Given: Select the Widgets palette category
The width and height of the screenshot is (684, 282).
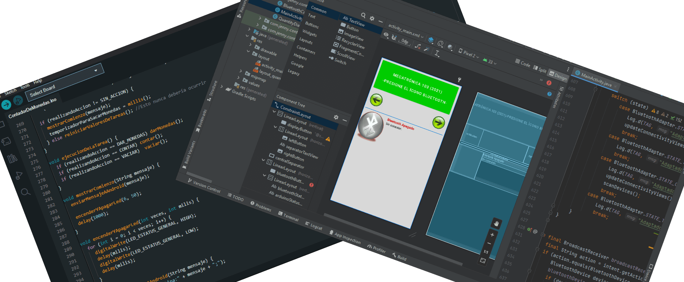Looking at the screenshot, I should [x=310, y=33].
